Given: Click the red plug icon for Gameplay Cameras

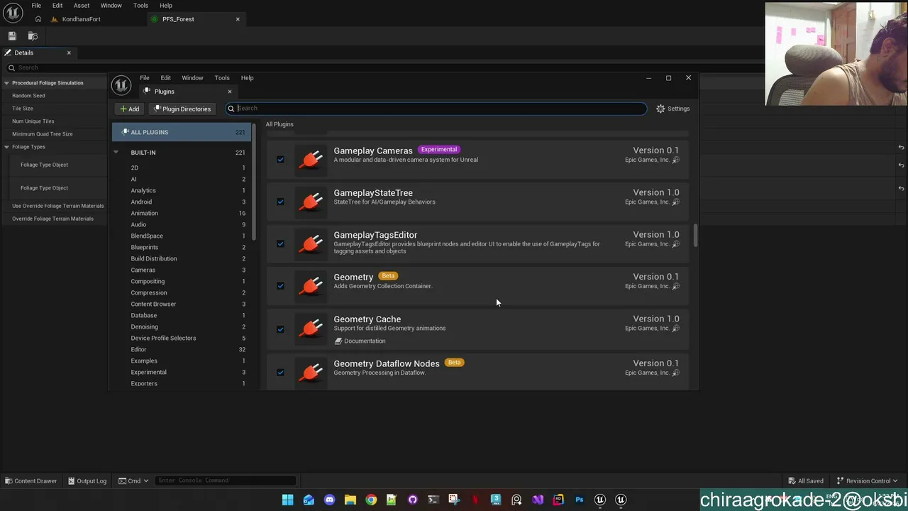Looking at the screenshot, I should pos(310,159).
